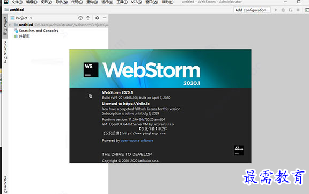
Task: Click the Scratches and Consoles icon
Action: tap(16, 31)
